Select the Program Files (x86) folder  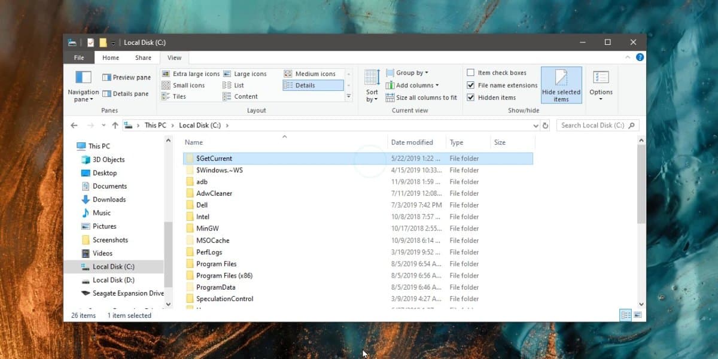(x=357, y=276)
